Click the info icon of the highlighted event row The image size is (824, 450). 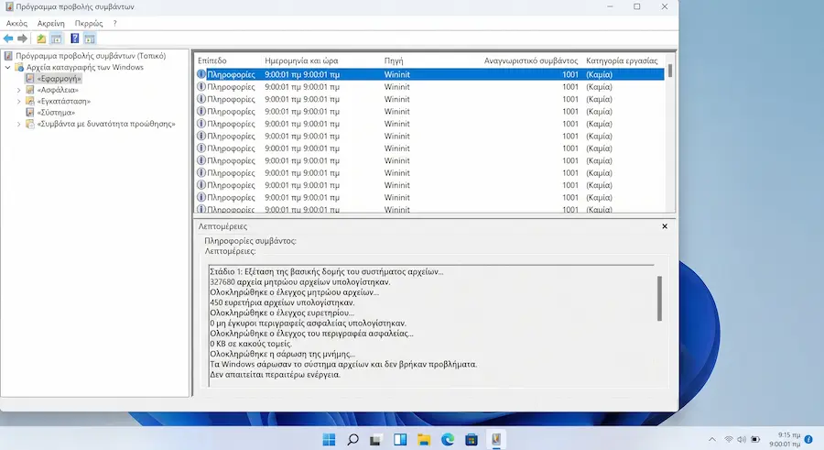tap(201, 74)
